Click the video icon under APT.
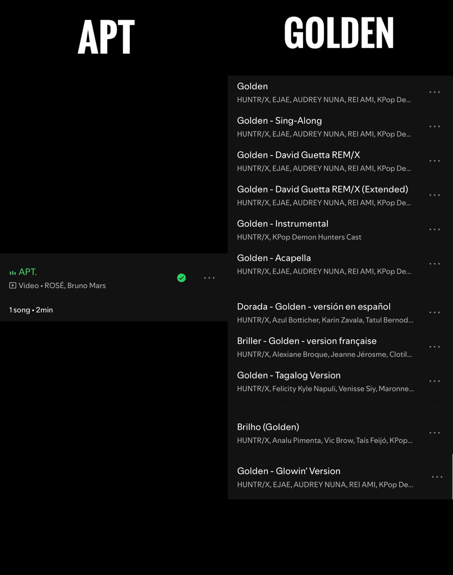This screenshot has height=575, width=453. (x=12, y=286)
